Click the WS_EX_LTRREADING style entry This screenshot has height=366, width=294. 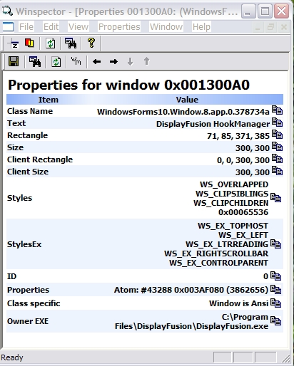[227, 244]
